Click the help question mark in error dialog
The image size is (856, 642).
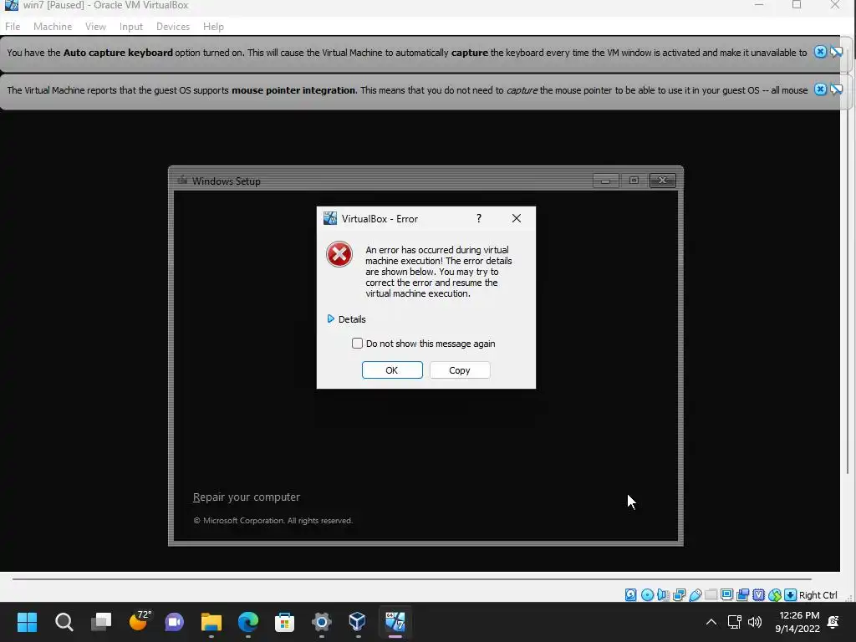tap(479, 218)
